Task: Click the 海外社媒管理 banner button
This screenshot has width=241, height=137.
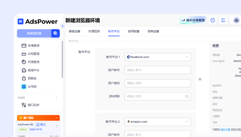Action: (x=193, y=20)
